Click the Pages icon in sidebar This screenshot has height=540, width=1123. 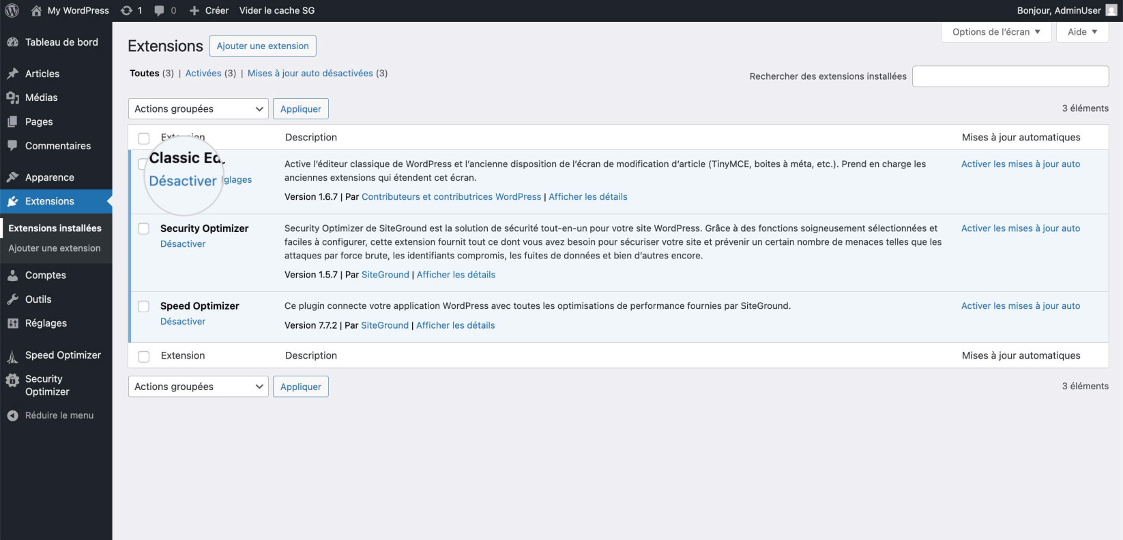point(12,121)
